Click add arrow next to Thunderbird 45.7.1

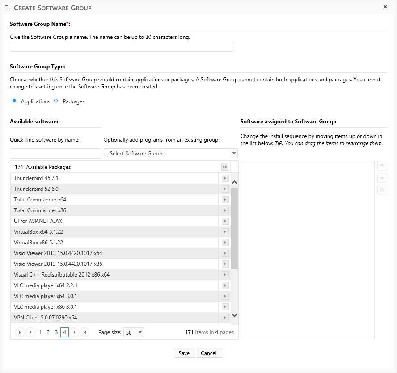pyautogui.click(x=225, y=178)
